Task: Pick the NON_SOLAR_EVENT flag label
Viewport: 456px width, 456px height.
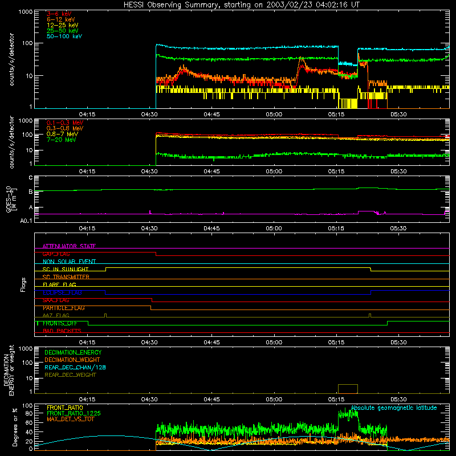Action: [69, 262]
